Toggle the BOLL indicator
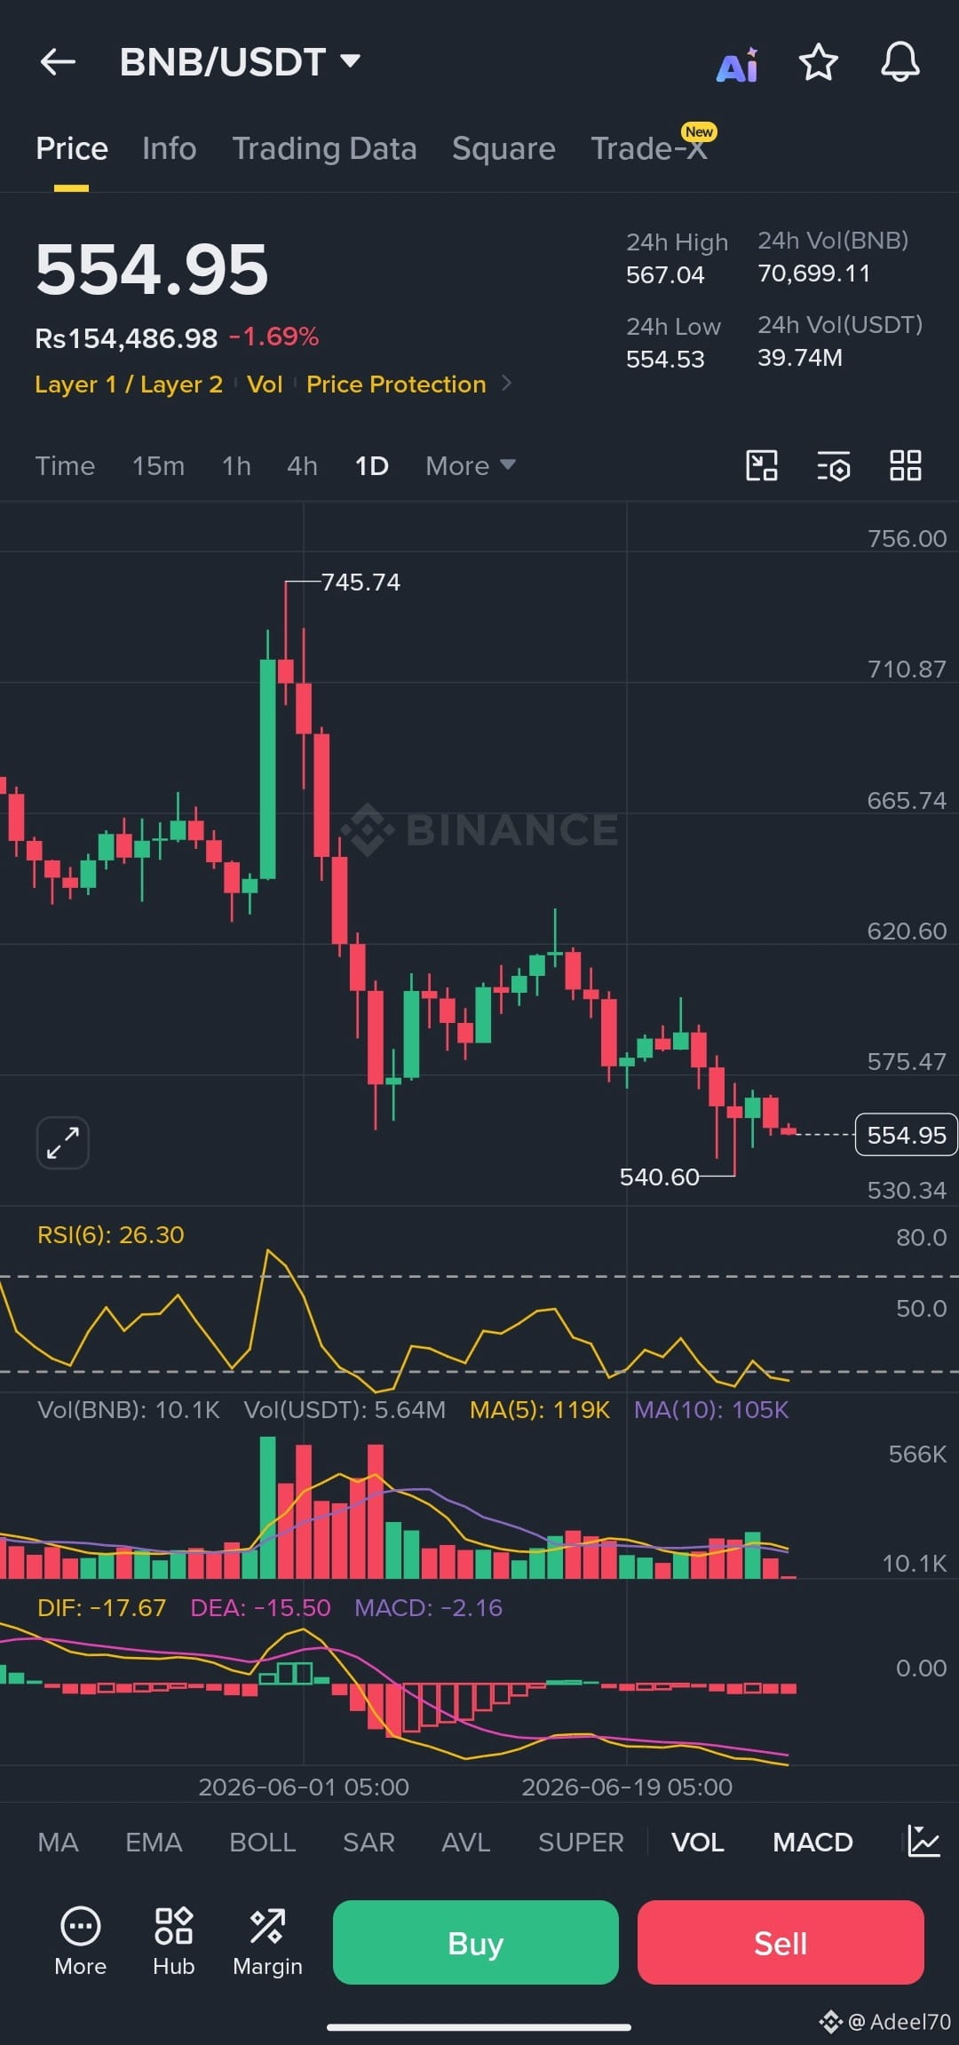This screenshot has height=2045, width=959. (262, 1842)
